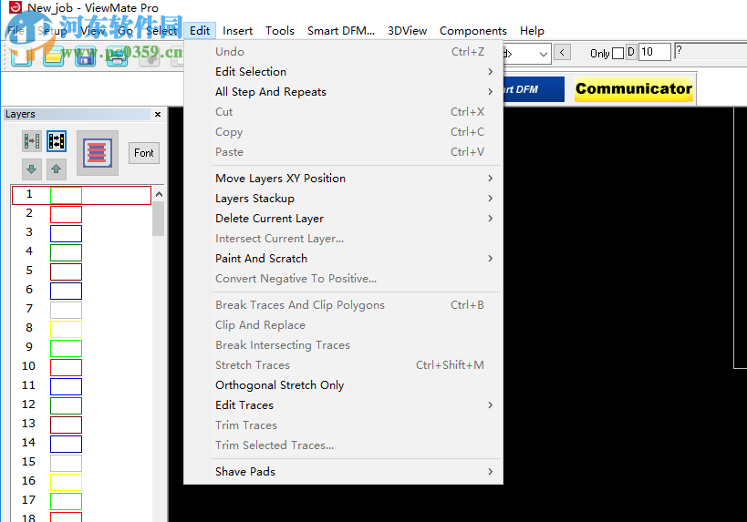Select layer number 6 in list
This screenshot has height=522, width=747.
[29, 290]
